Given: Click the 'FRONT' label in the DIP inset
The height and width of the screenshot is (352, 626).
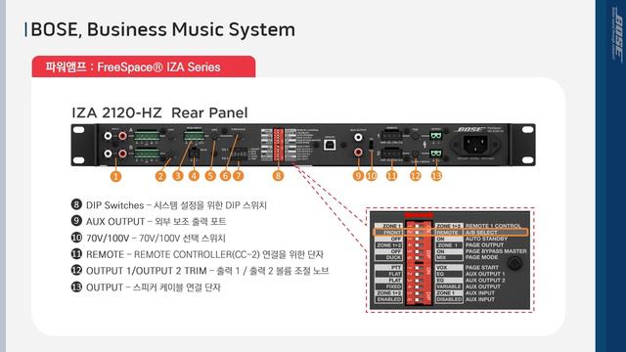Looking at the screenshot, I should pyautogui.click(x=392, y=233).
